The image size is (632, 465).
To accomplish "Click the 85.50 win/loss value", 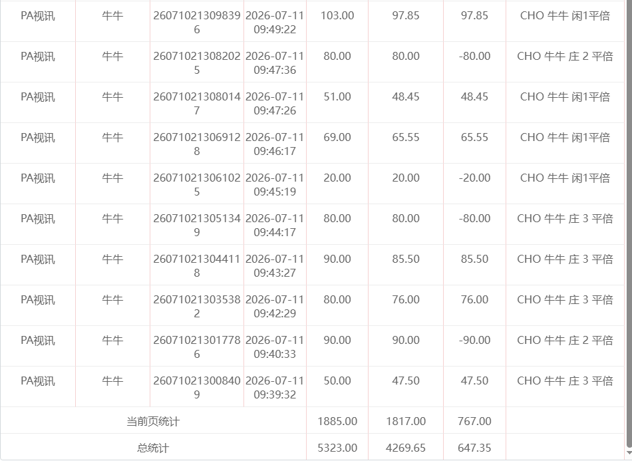I will (474, 259).
